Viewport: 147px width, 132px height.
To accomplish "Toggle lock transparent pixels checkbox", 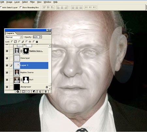I will coord(12,41).
